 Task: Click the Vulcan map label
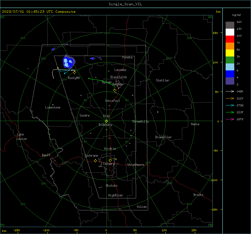pyautogui.click(x=142, y=207)
